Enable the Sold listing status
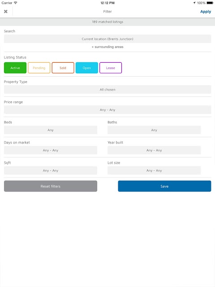 (63, 68)
